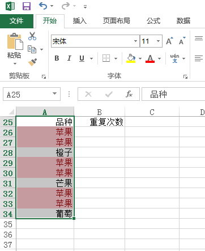Open the 字体 dialog launcher
Image resolution: width=205 pixels, height=251 pixels.
[185, 76]
